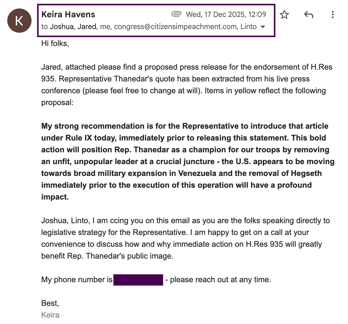348x324 pixels.
Task: Click the sender name Keira Havens
Action: pos(68,14)
